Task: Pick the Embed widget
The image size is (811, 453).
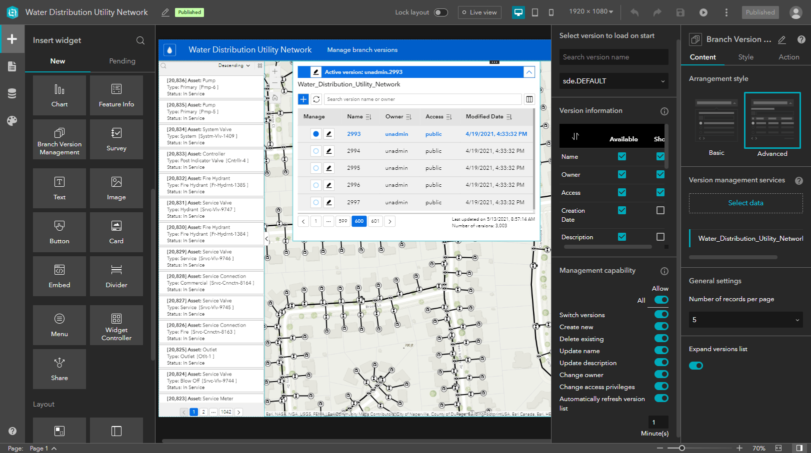Action: tap(59, 276)
